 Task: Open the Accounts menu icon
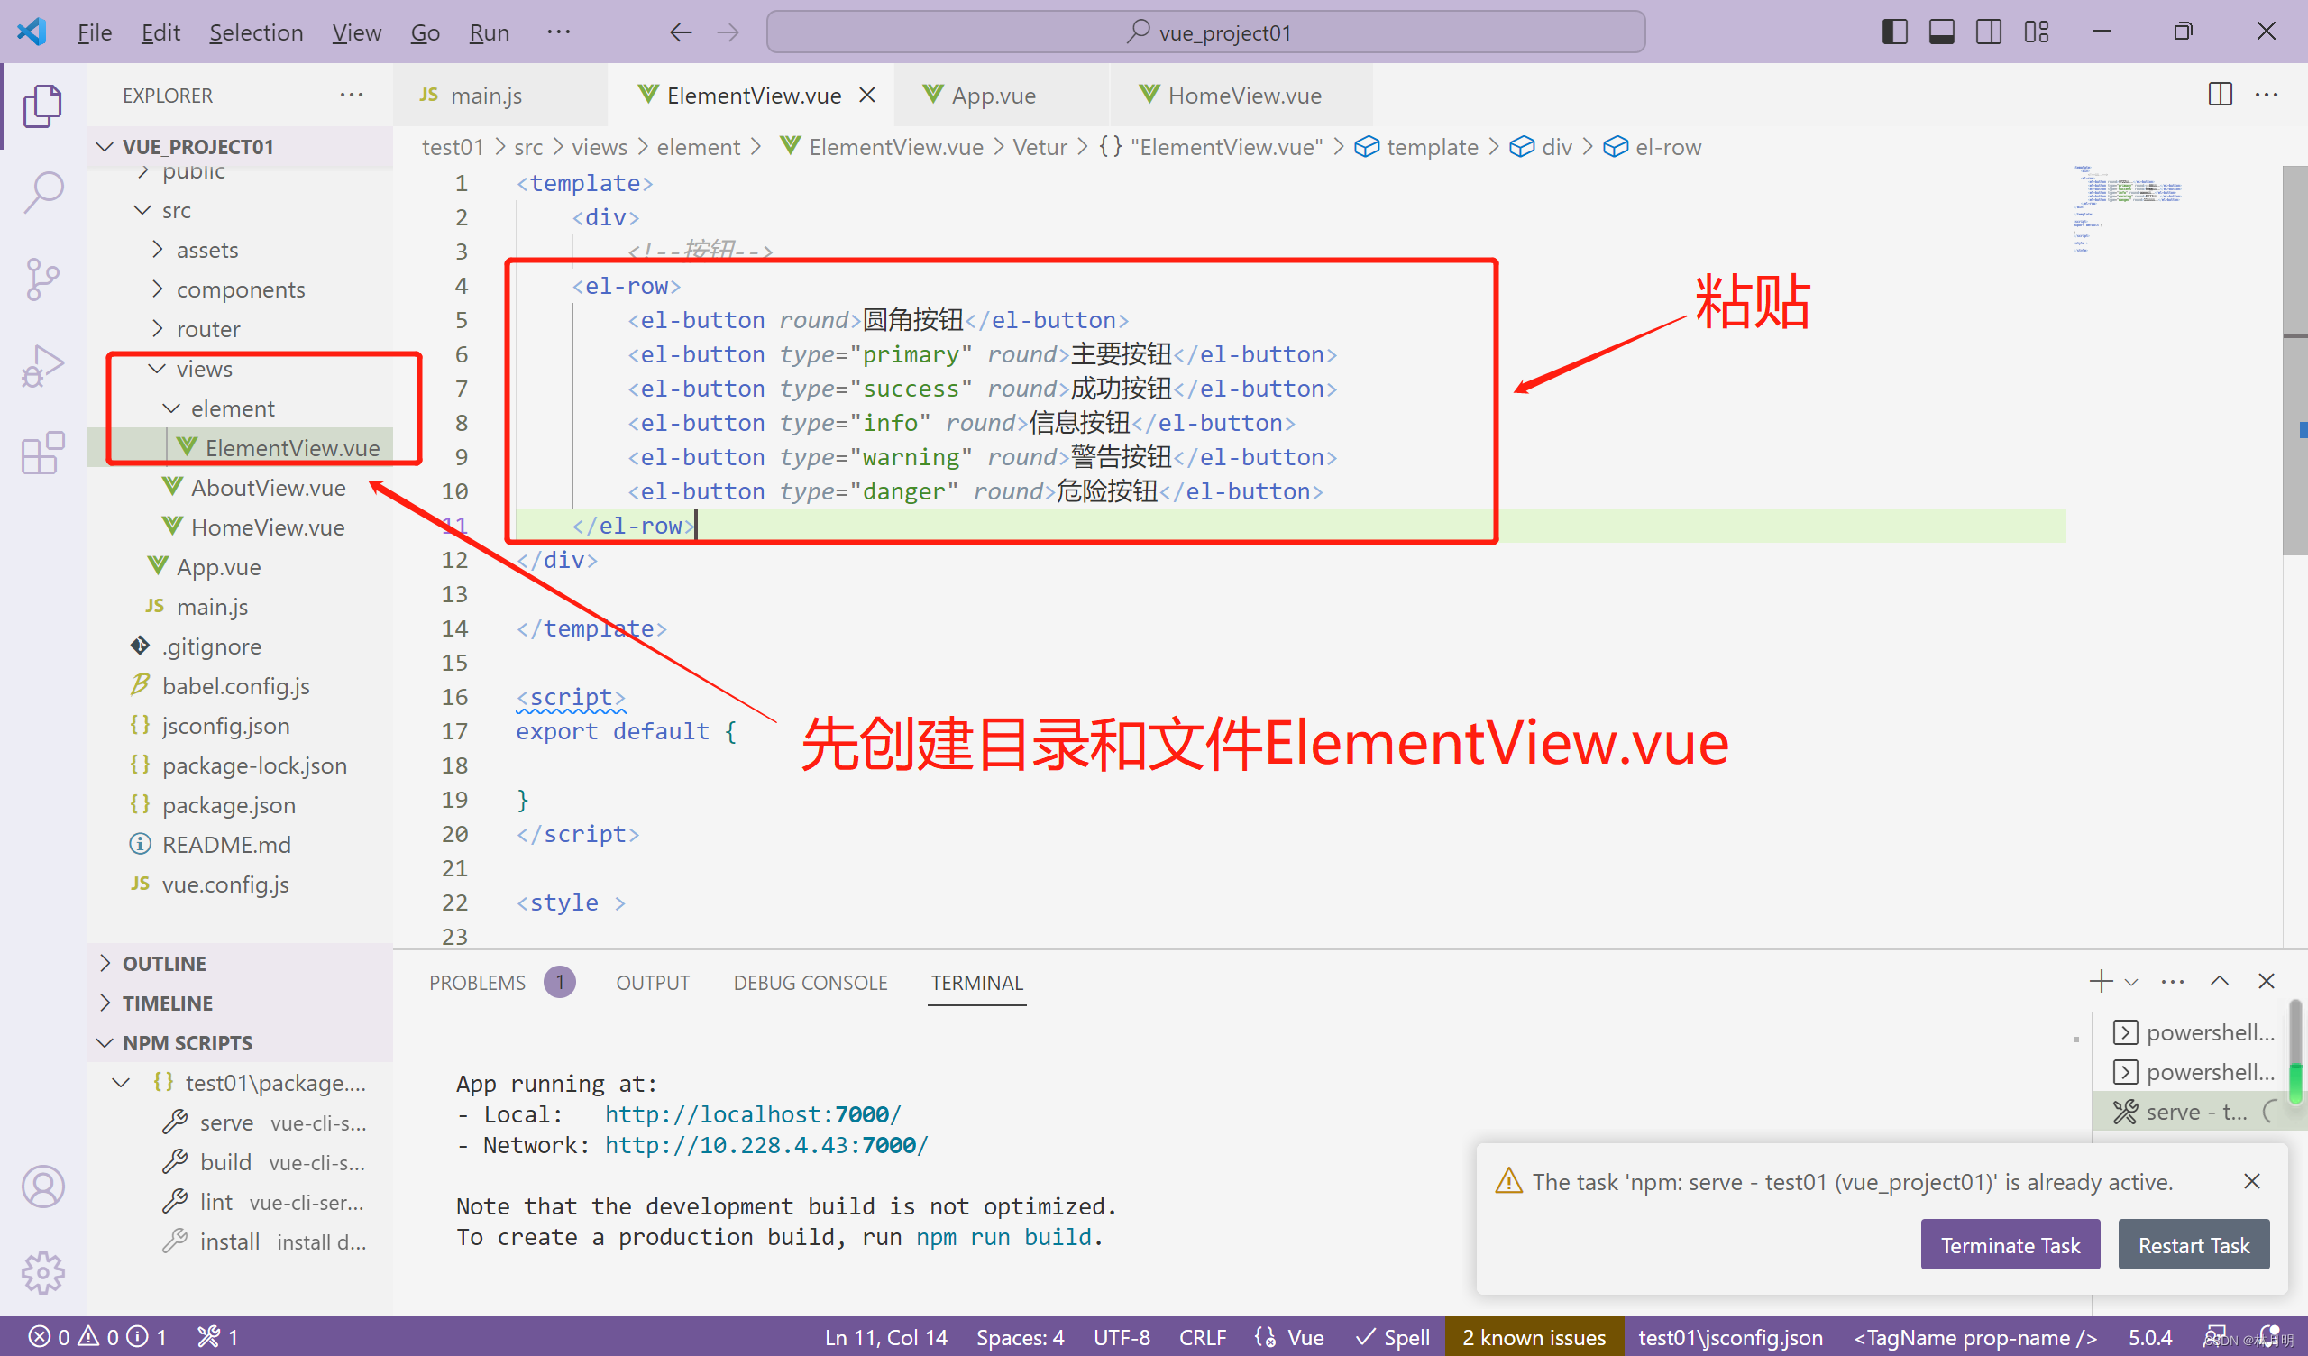coord(42,1186)
